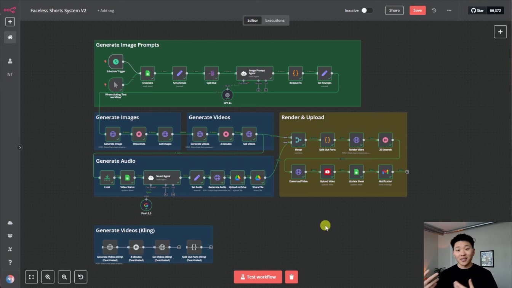Add a node with the canvas plus button
Image resolution: width=512 pixels, height=288 pixels.
pyautogui.click(x=500, y=32)
